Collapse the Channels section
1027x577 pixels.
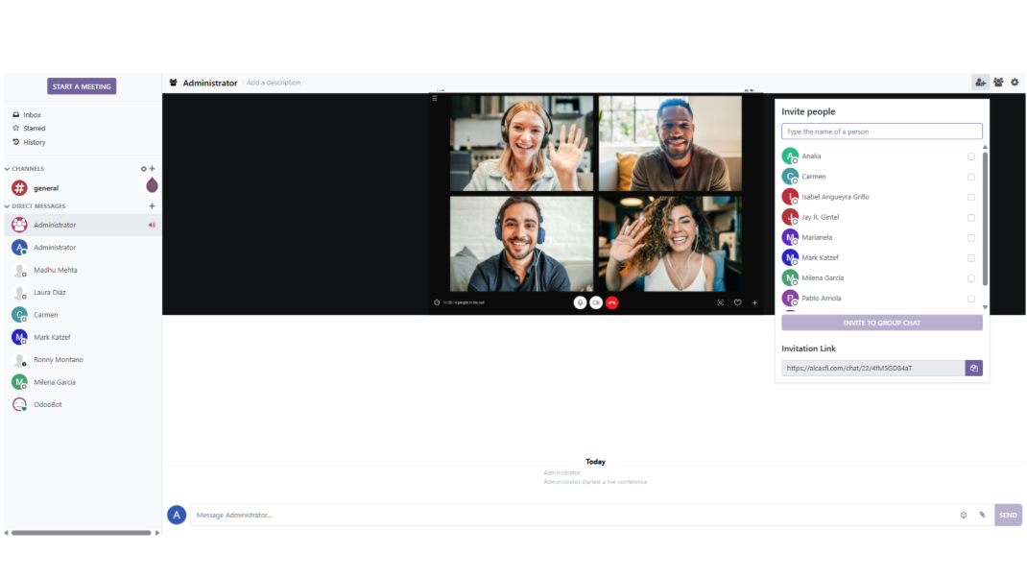(8, 169)
